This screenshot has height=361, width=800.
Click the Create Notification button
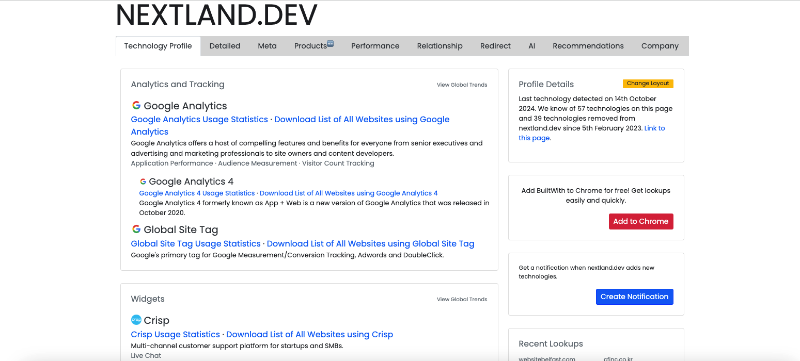click(634, 297)
